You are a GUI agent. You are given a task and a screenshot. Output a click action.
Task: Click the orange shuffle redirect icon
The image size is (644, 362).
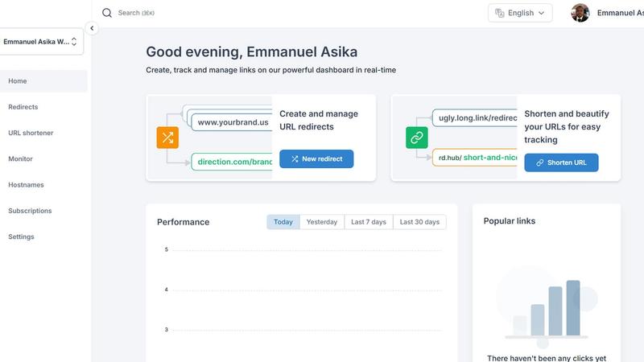click(x=167, y=138)
